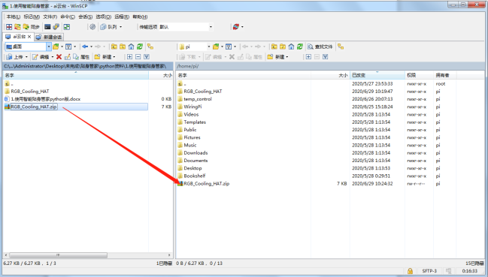Viewport: 488px width, 277px height.
Task: Open the 新建会话 new session tab
Action: coord(49,37)
